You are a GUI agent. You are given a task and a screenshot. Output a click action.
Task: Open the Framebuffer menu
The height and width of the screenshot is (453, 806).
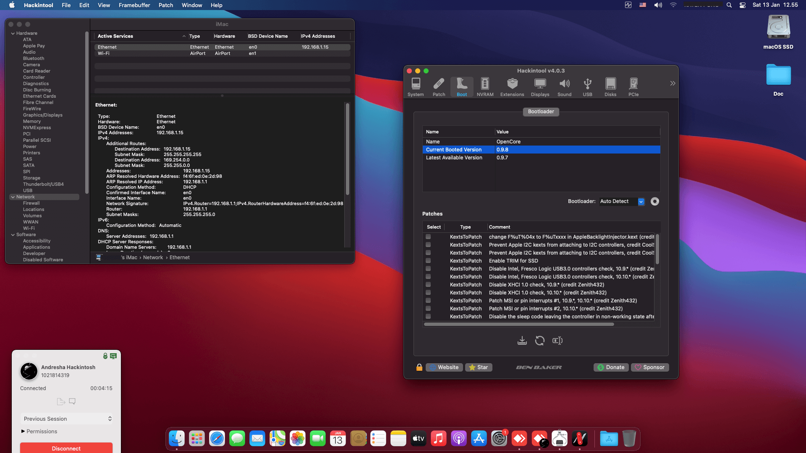click(134, 5)
